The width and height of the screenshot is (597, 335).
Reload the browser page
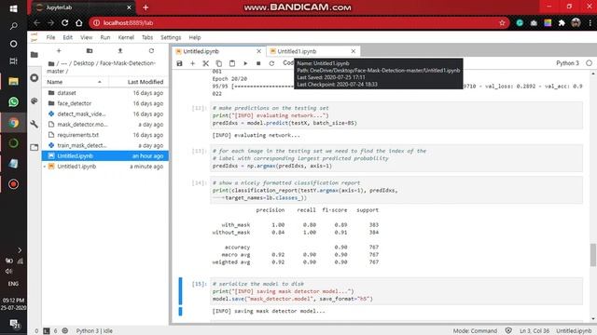[x=64, y=22]
